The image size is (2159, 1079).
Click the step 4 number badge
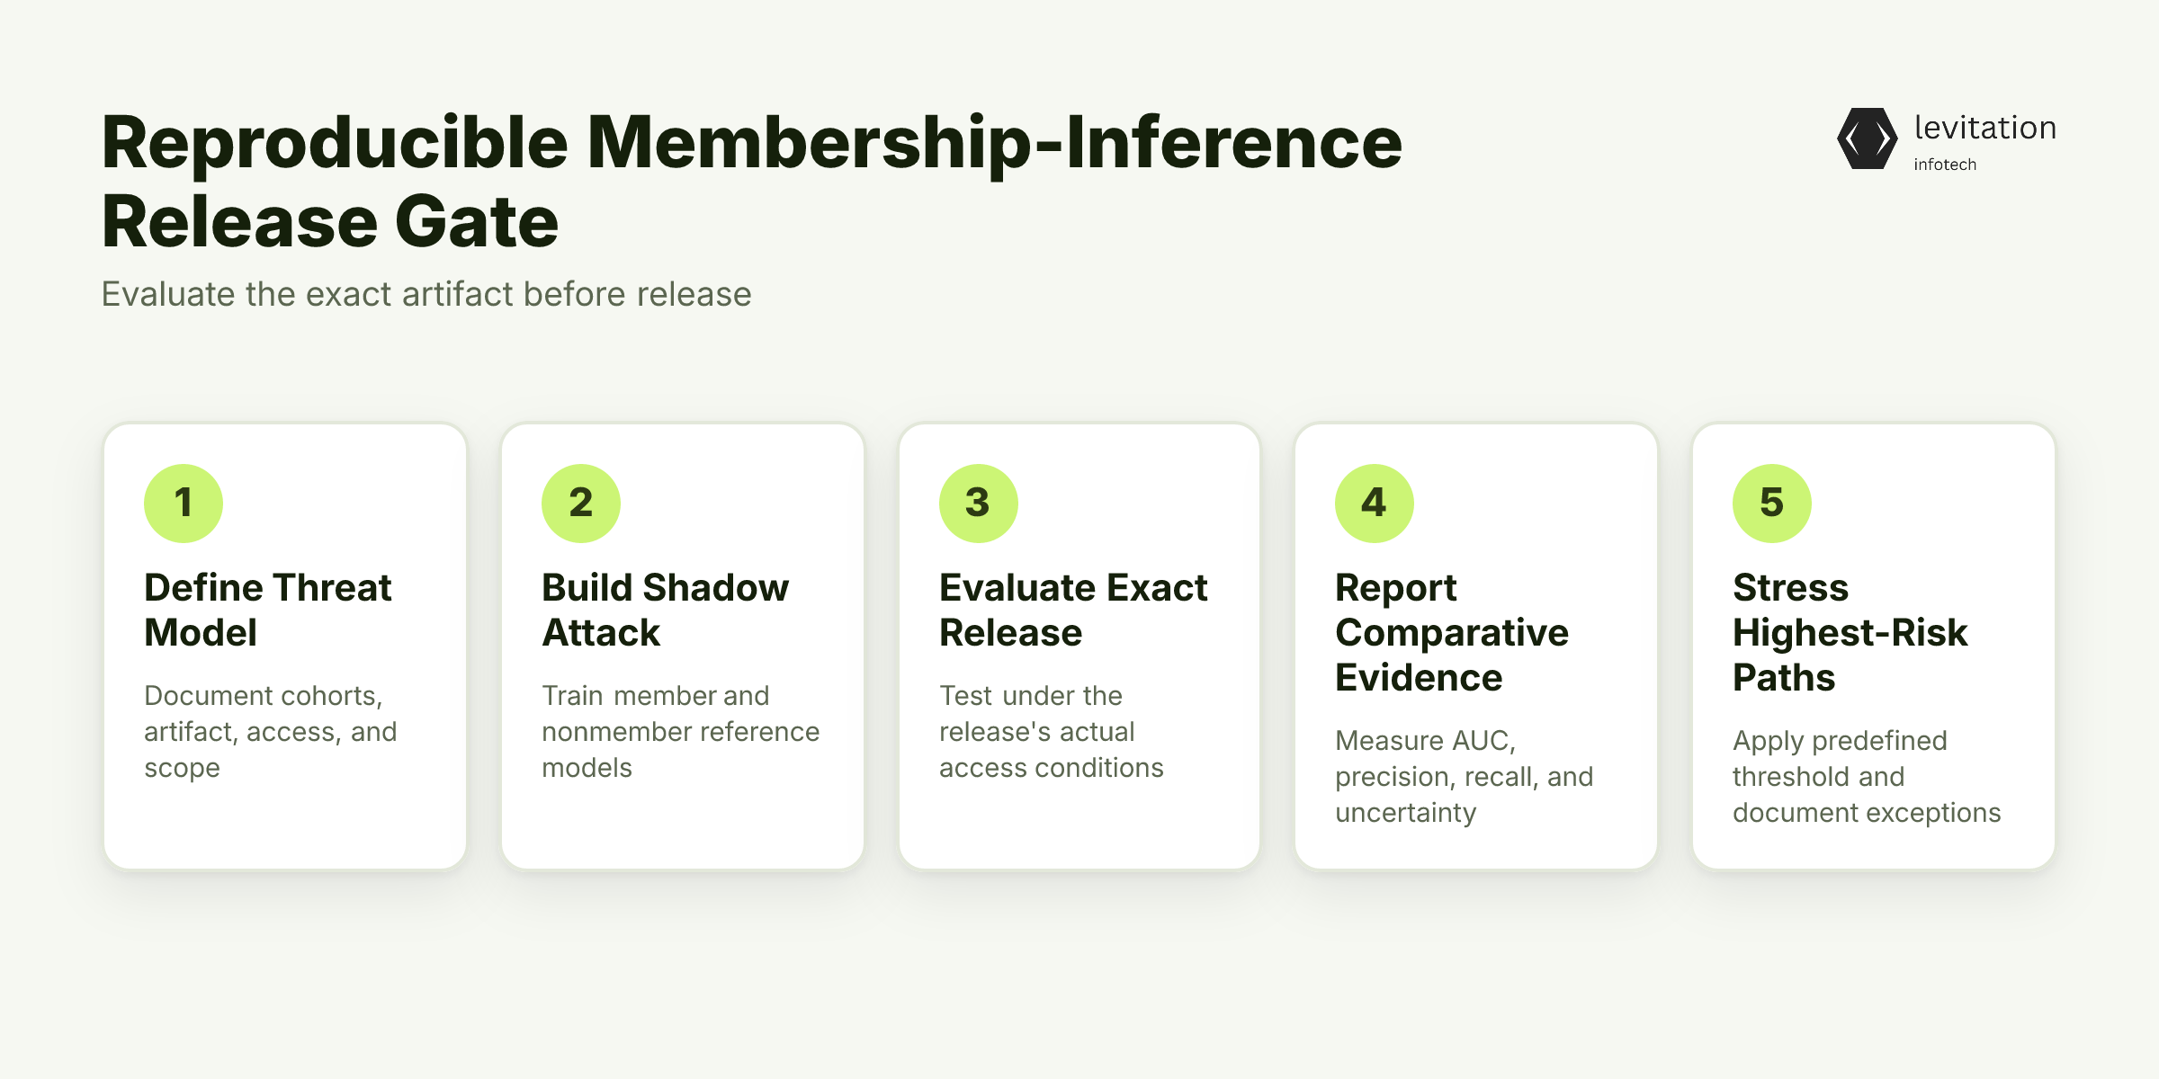1375,503
